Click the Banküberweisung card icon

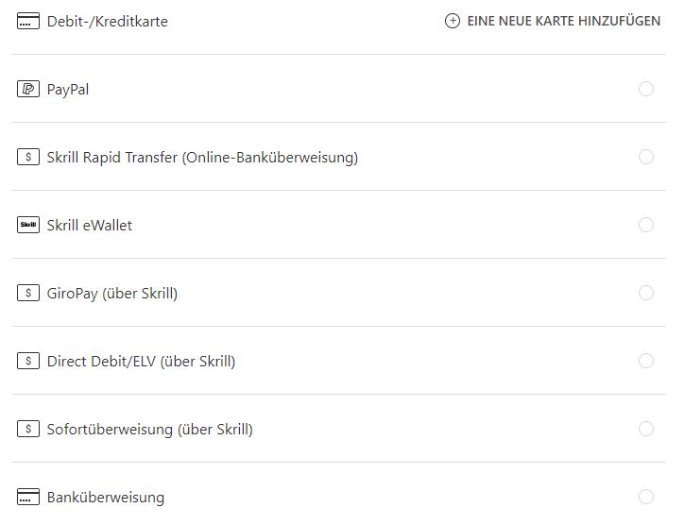(28, 497)
